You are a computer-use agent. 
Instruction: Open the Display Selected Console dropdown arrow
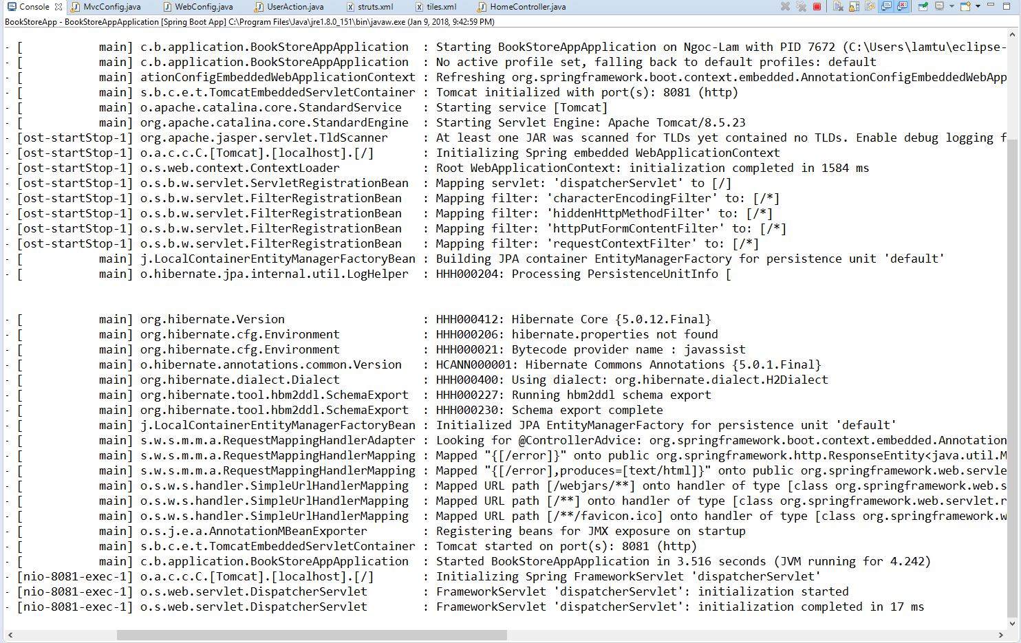[x=952, y=7]
